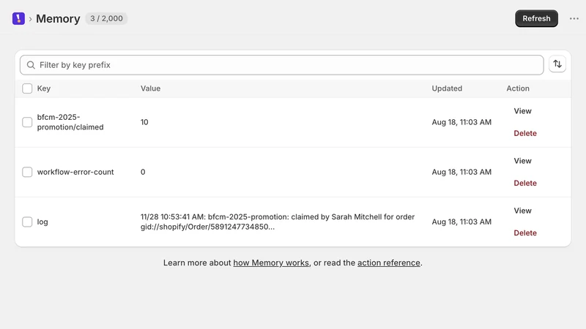Delete the bfcm-2025-promotion/claimed entry
Screen dimensions: 586x329
pyautogui.click(x=525, y=133)
